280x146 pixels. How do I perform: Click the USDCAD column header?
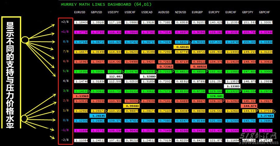[x=147, y=12]
